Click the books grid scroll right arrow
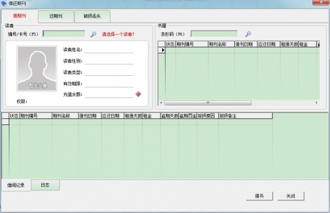This screenshot has width=330, height=213. pos(317,103)
